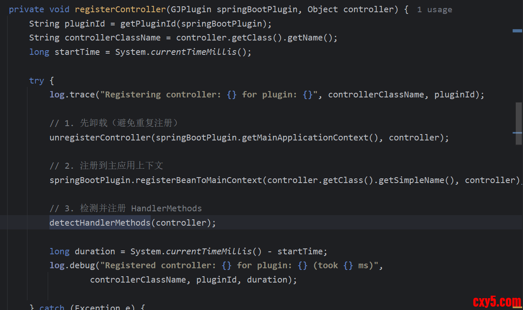The height and width of the screenshot is (310, 523).
Task: Click the topmost blue marker in scrollbar gutter
Action: coord(517,31)
